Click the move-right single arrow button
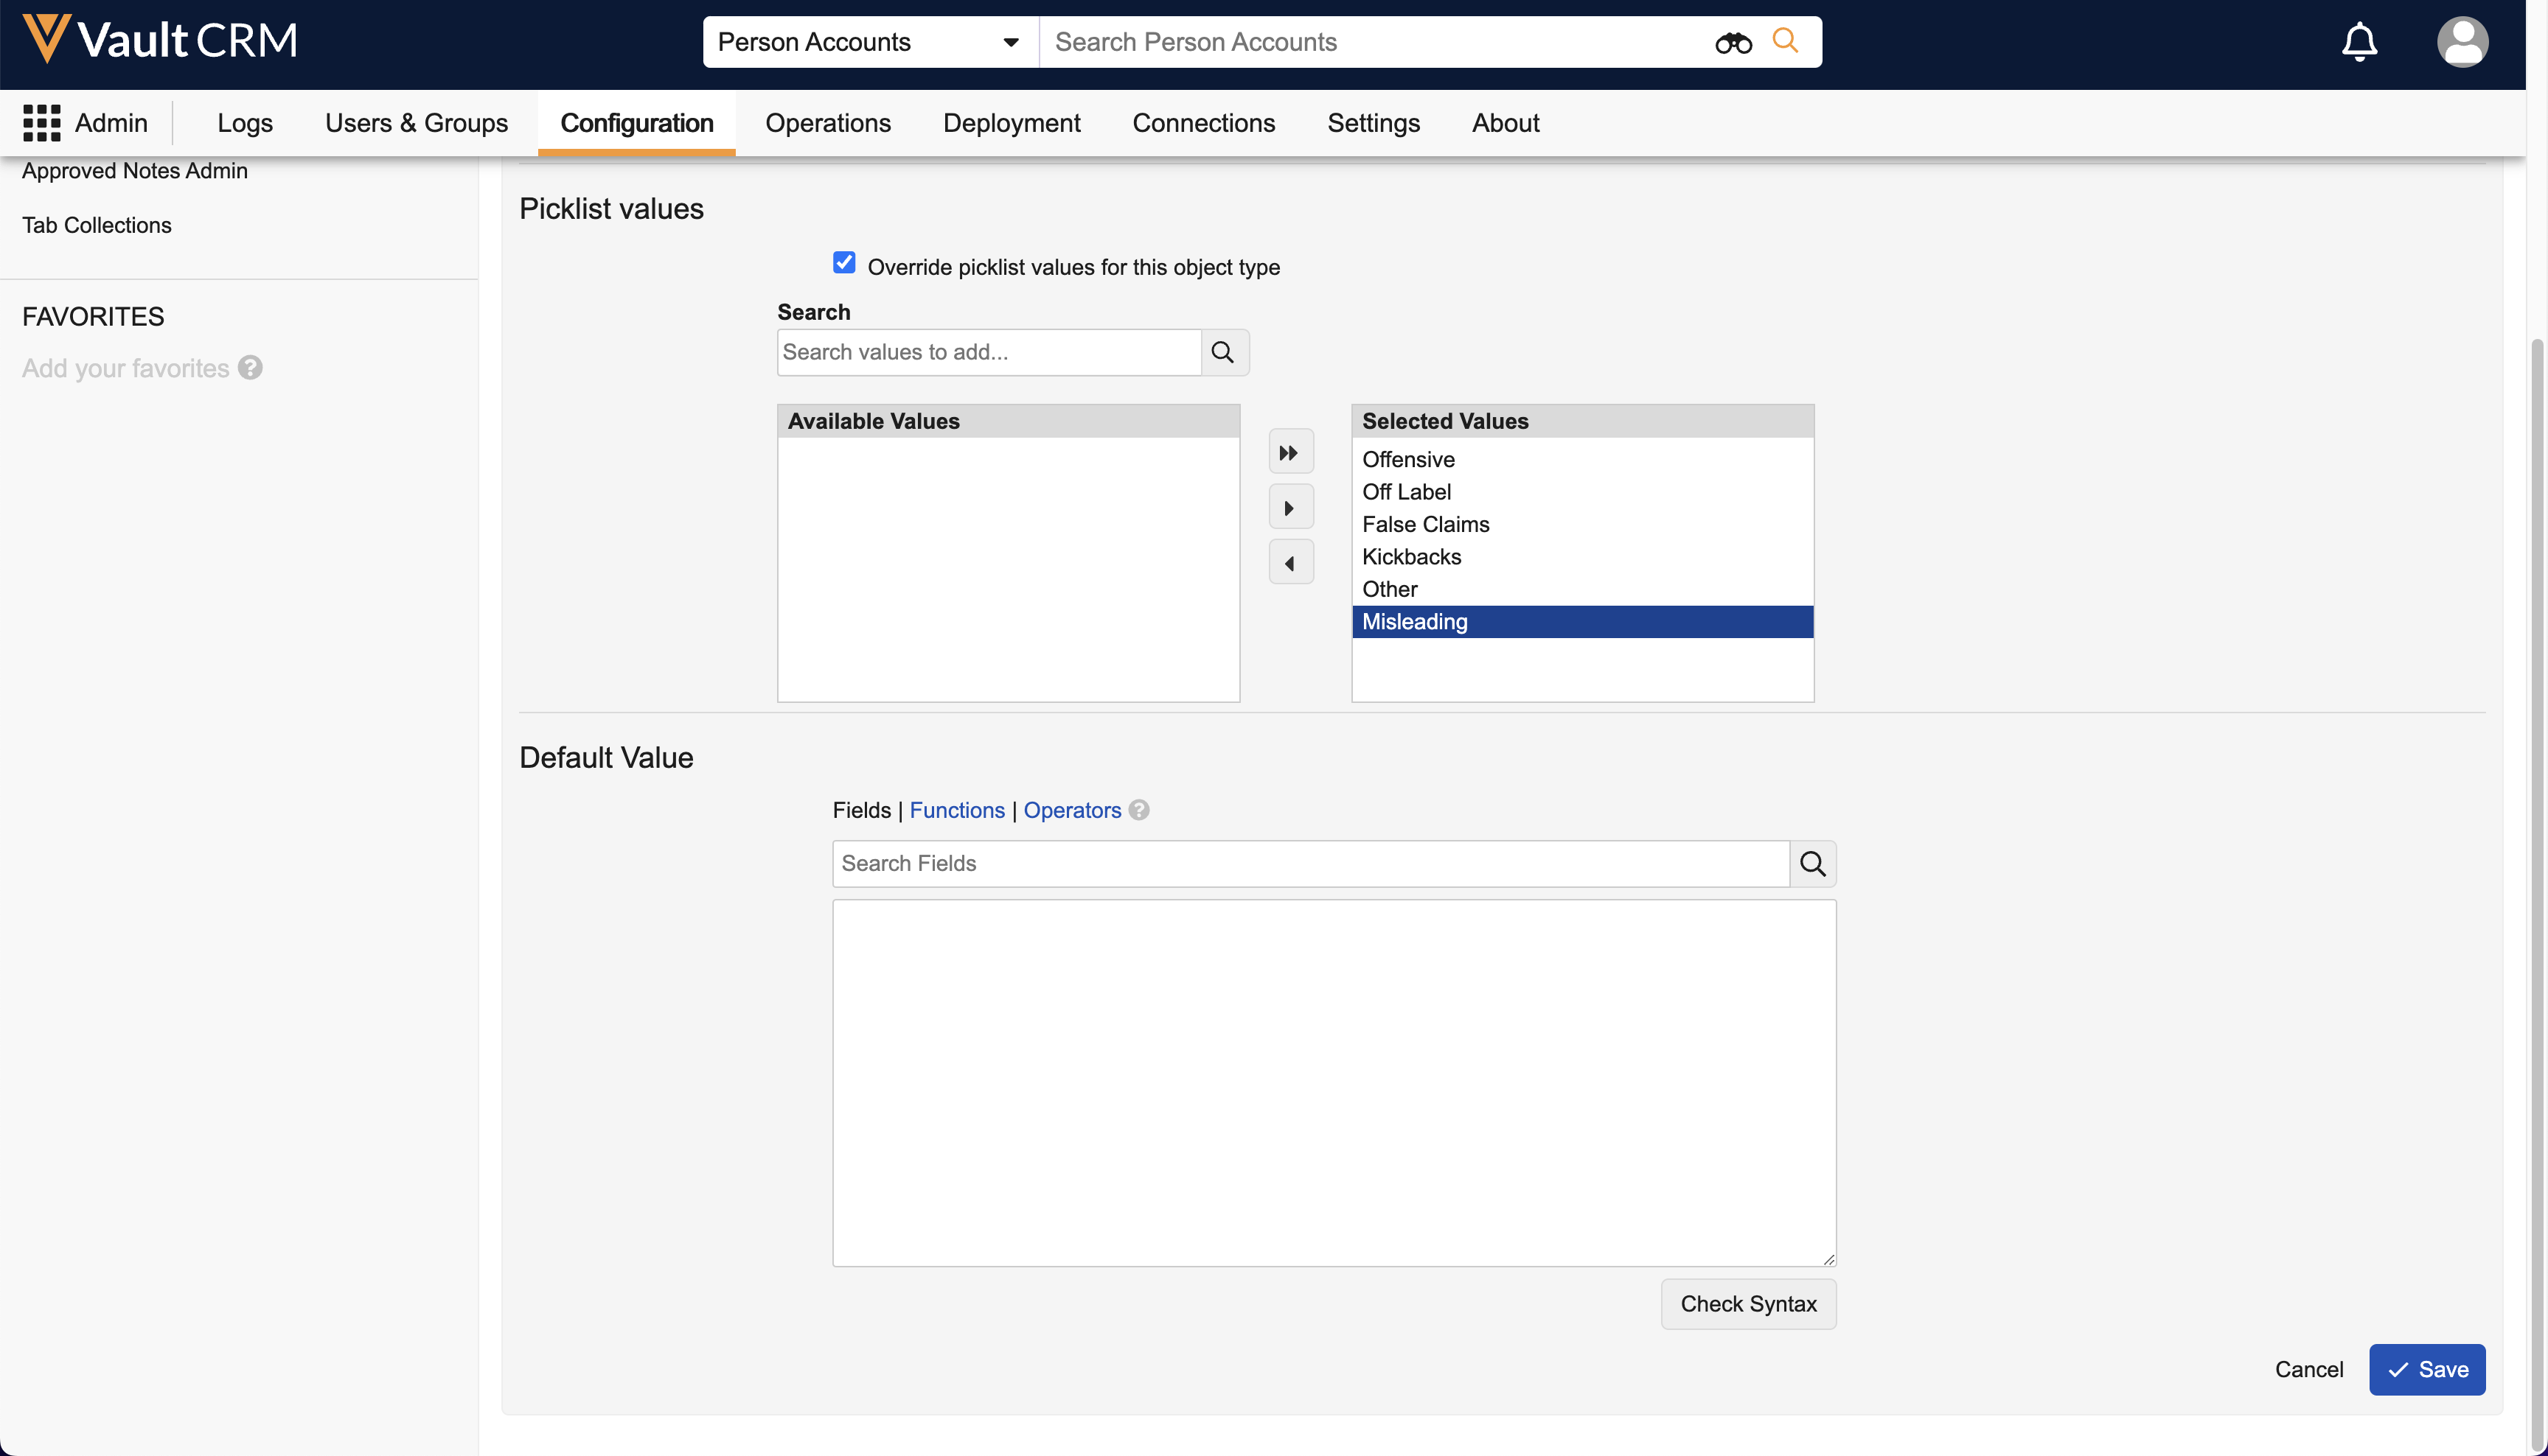This screenshot has height=1456, width=2548. (x=1289, y=508)
